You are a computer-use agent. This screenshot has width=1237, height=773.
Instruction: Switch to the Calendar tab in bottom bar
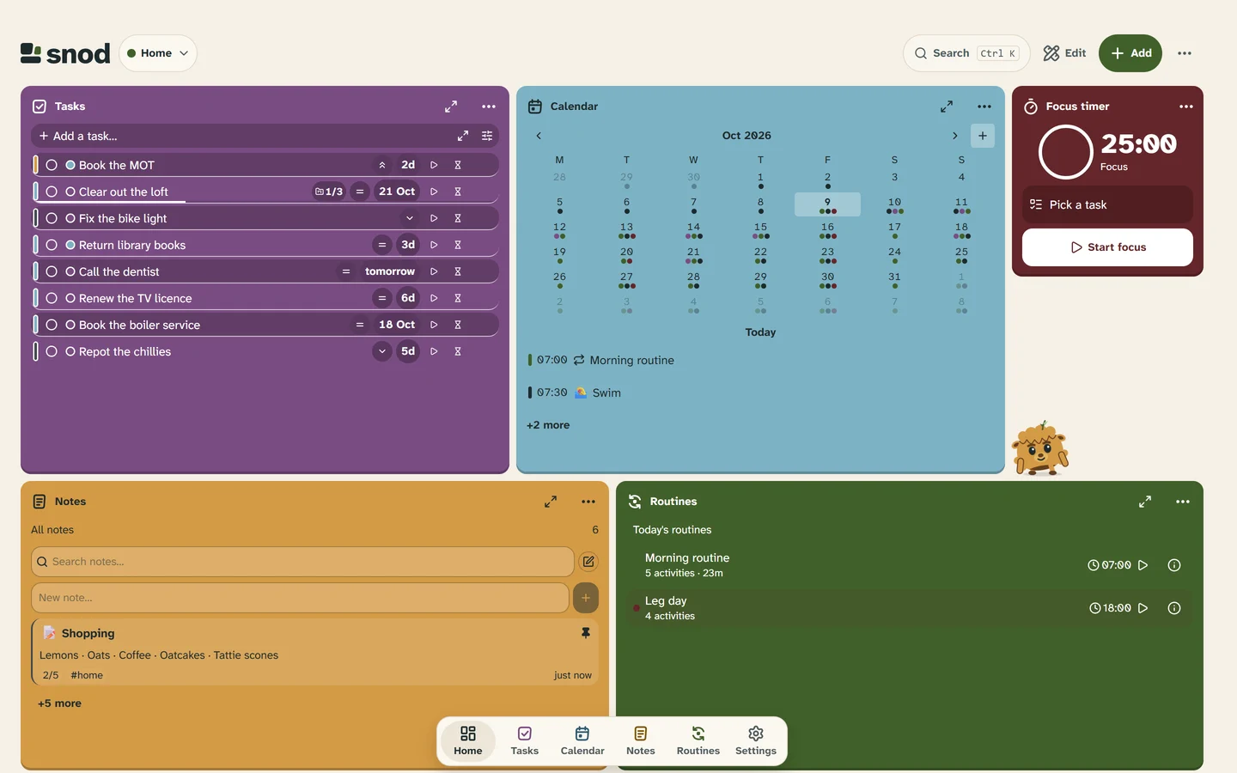point(582,740)
